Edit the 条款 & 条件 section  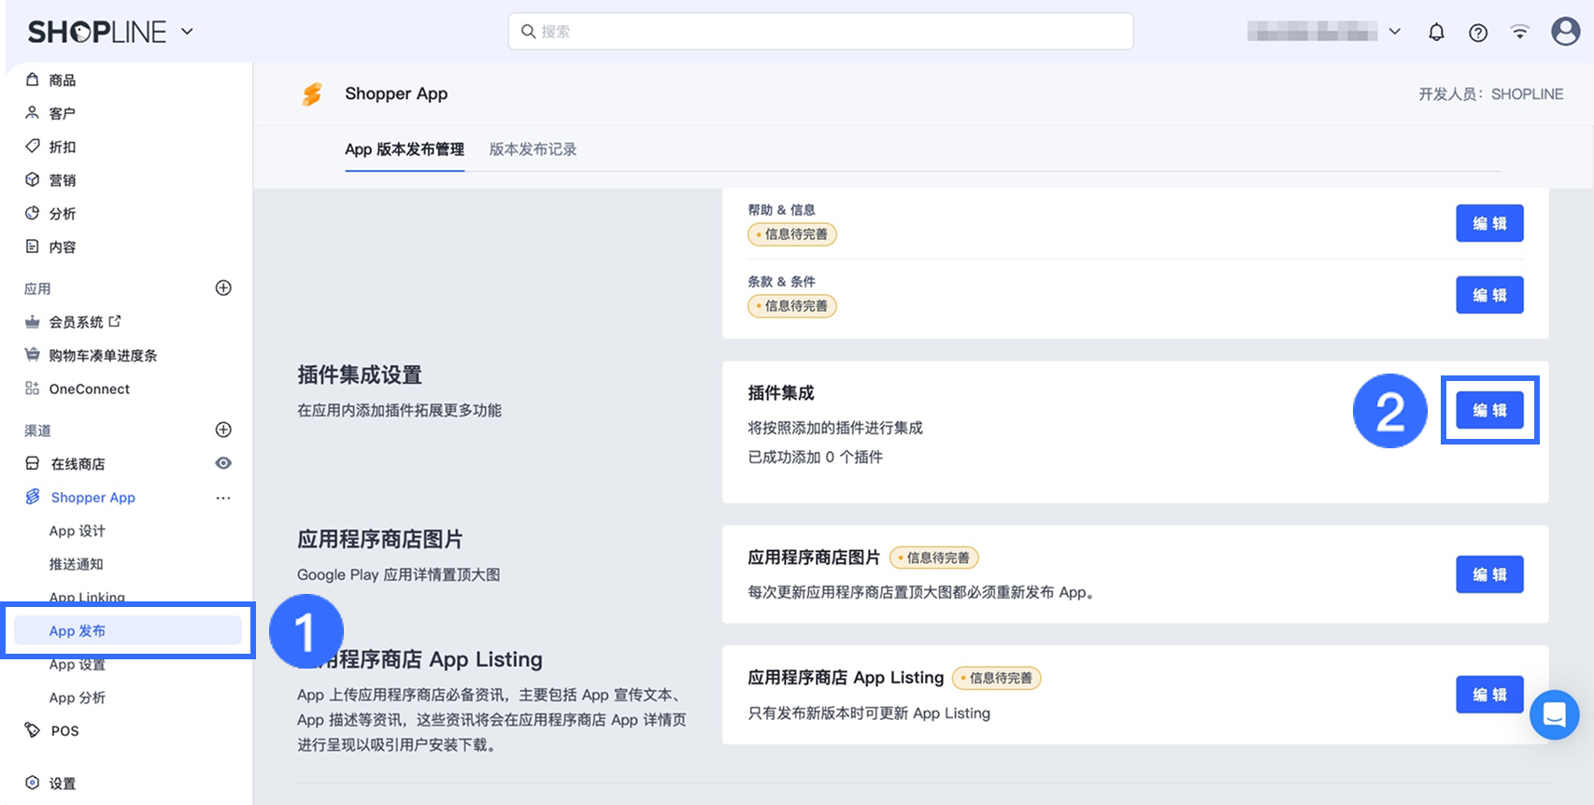[x=1489, y=295]
